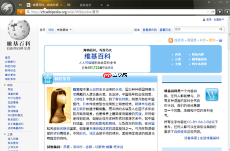Image resolution: width=230 pixels, height=151 pixels.
Task: Click the Wikipedia favicon on the first tab
Action: pyautogui.click(x=28, y=5)
